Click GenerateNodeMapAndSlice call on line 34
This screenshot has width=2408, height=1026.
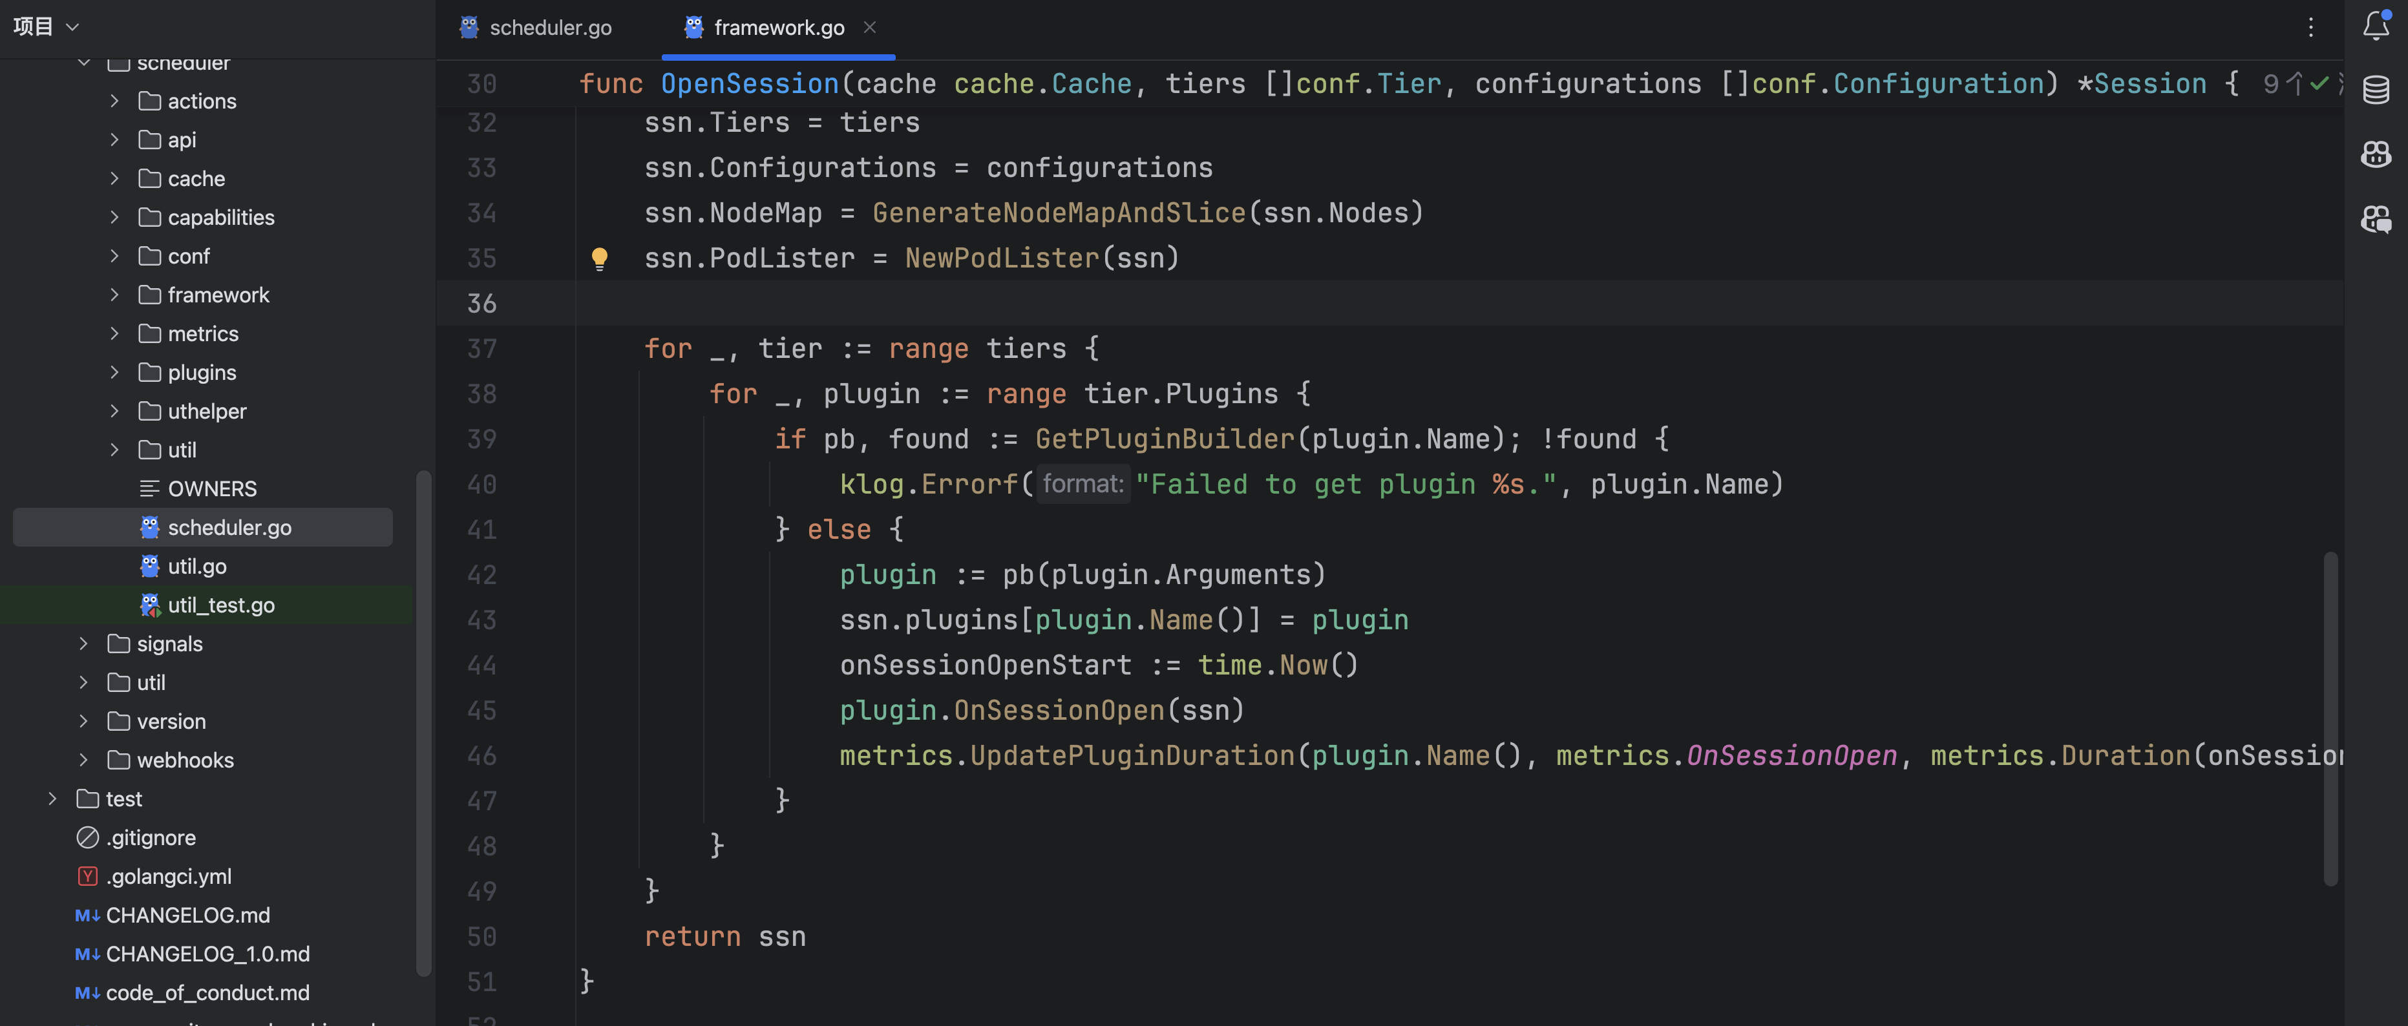point(1059,213)
